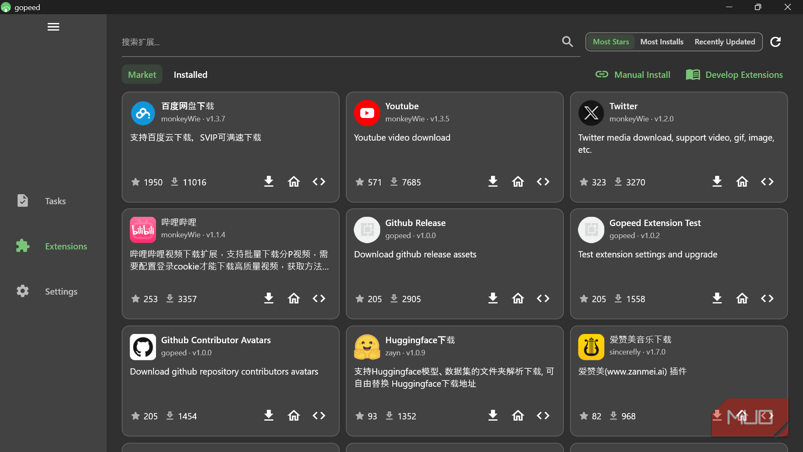Install the Youtube extension
This screenshot has width=803, height=452.
click(x=493, y=182)
